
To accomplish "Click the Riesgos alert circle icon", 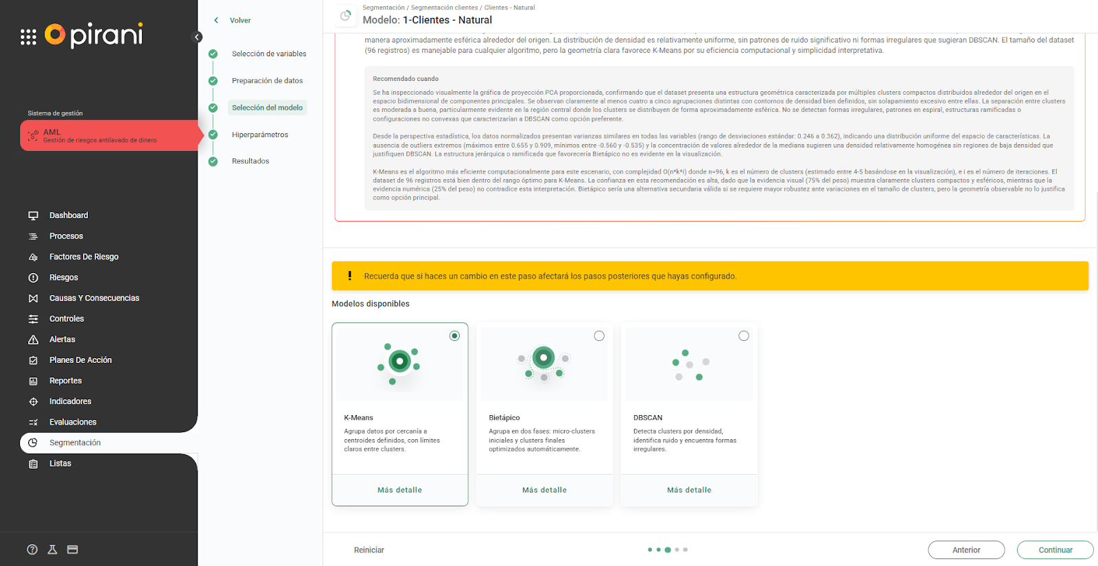I will click(33, 278).
